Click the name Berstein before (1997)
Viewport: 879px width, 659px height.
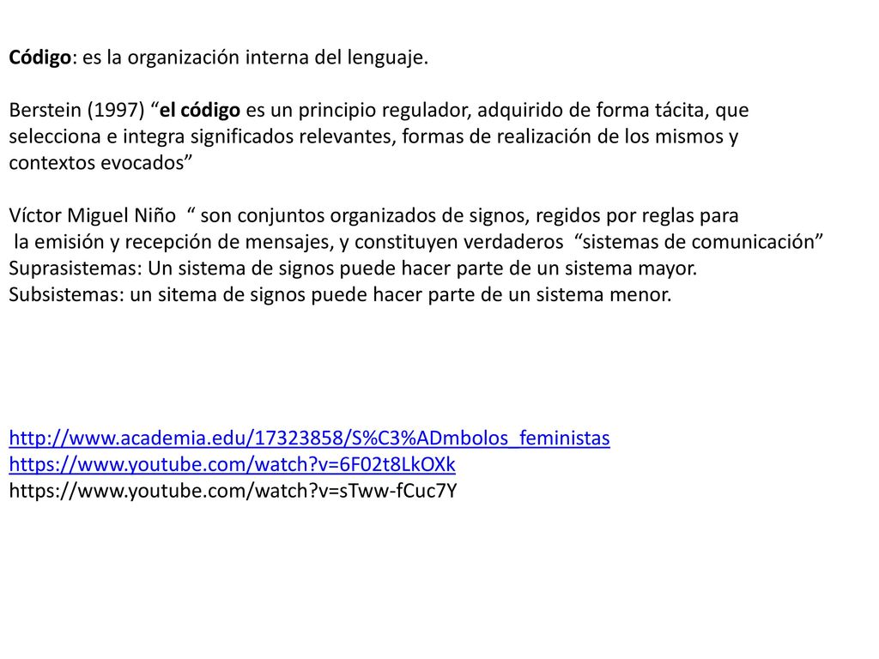point(45,110)
